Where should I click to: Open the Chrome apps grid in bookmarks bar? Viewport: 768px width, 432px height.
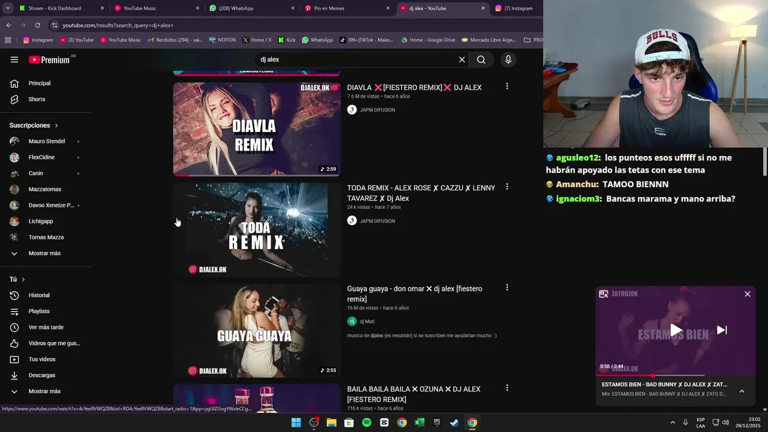pos(8,40)
